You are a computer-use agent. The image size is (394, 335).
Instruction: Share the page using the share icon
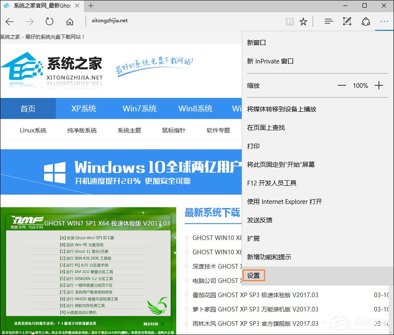[365, 21]
